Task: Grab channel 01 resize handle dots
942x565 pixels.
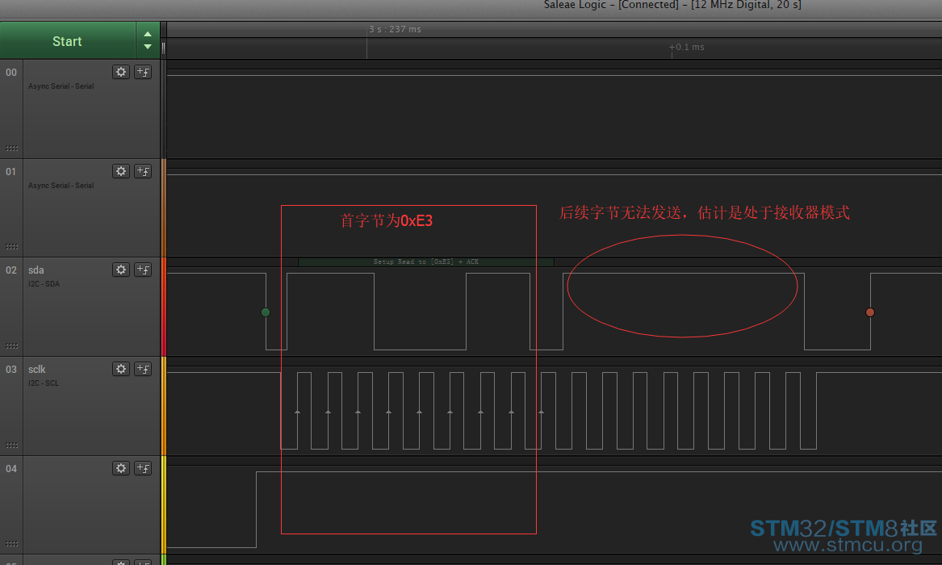Action: [11, 247]
